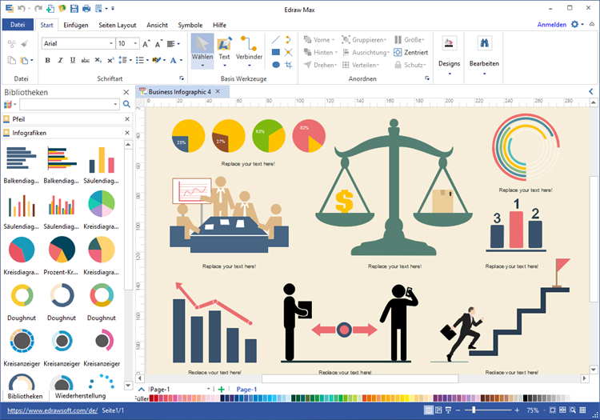Image resolution: width=600 pixels, height=420 pixels.
Task: Switch to the Seiten Layout tab
Action: tap(117, 25)
